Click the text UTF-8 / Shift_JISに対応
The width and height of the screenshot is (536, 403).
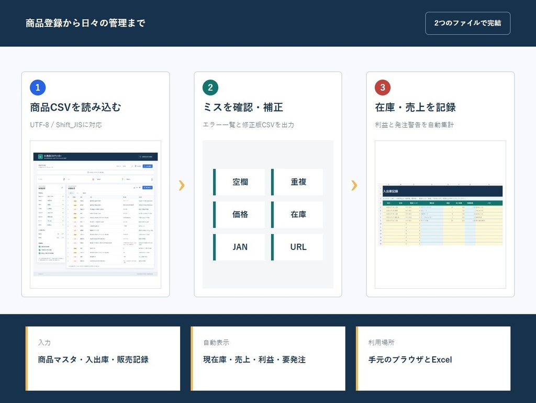coord(66,125)
